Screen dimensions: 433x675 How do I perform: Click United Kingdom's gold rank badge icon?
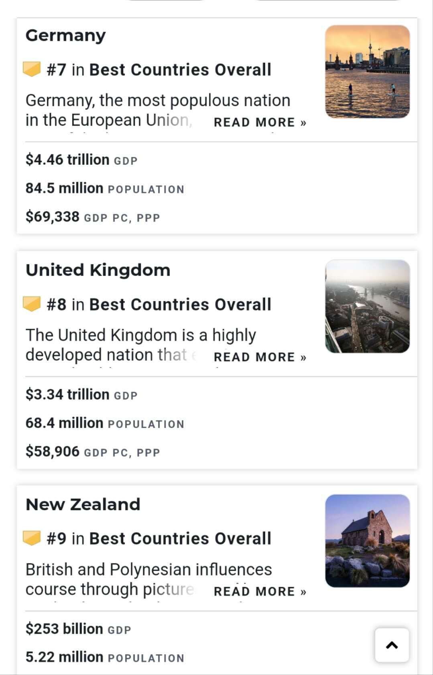click(32, 304)
